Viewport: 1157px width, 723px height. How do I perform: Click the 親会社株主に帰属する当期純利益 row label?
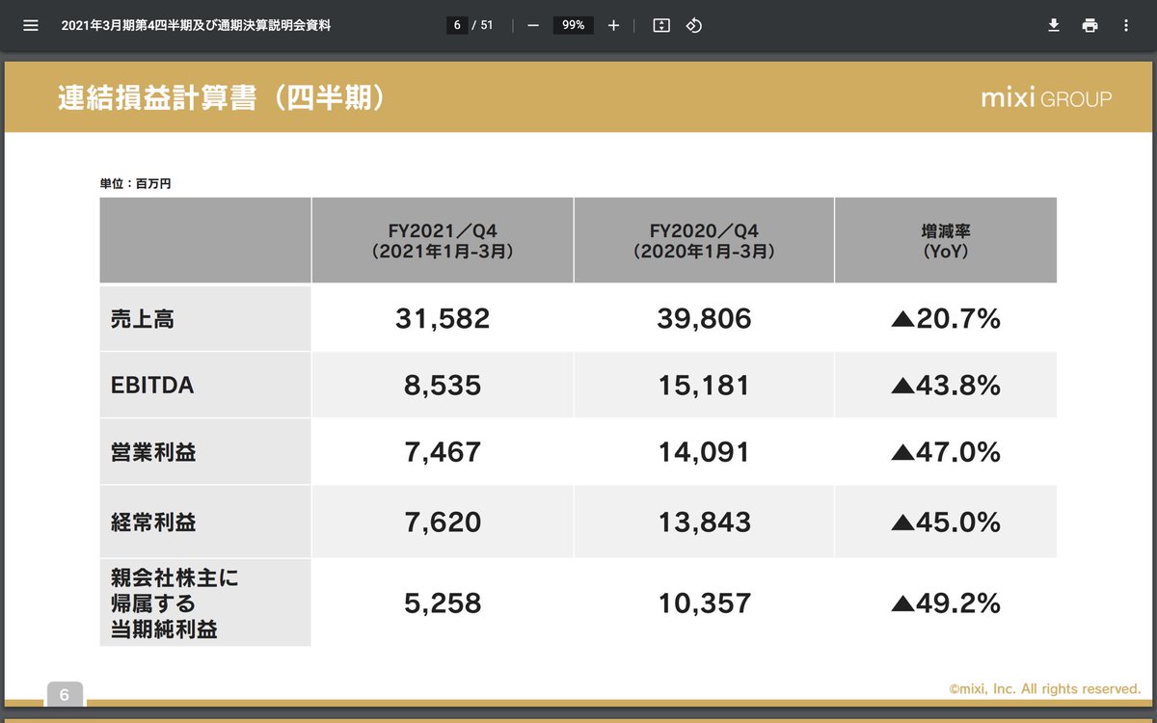(205, 603)
